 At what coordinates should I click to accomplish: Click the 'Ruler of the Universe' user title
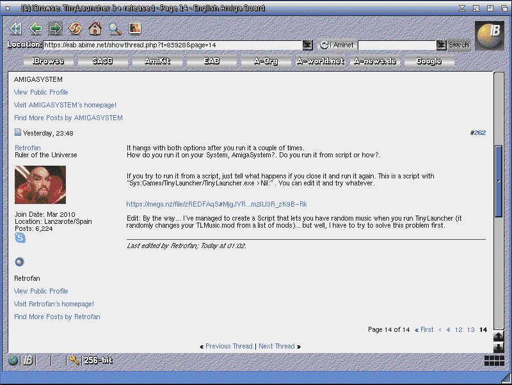pos(46,155)
